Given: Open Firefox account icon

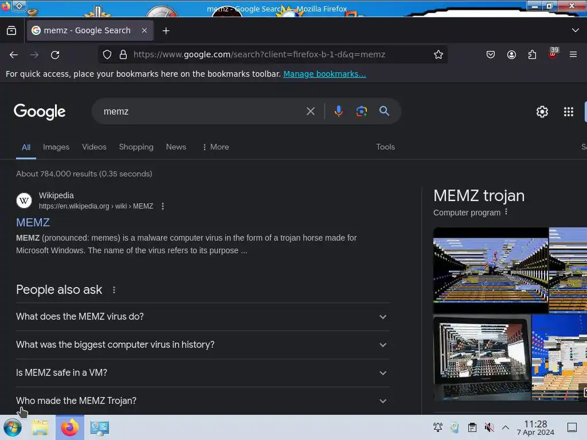Looking at the screenshot, I should (x=511, y=54).
